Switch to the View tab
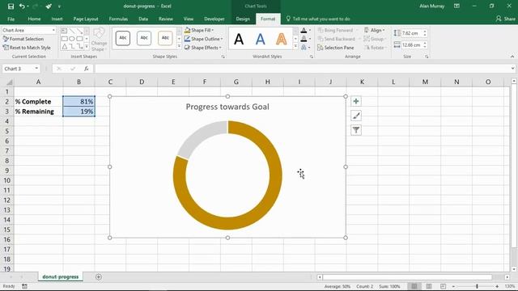Image resolution: width=518 pixels, height=291 pixels. click(189, 19)
